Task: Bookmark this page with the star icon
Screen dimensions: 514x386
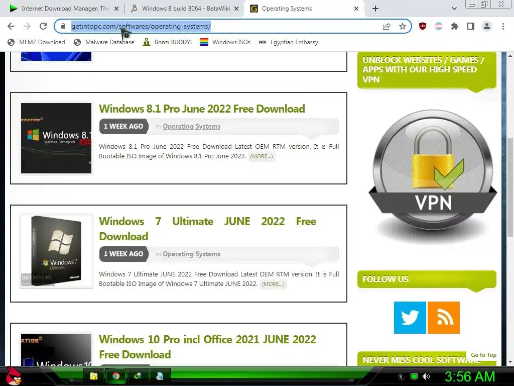Action: (403, 26)
